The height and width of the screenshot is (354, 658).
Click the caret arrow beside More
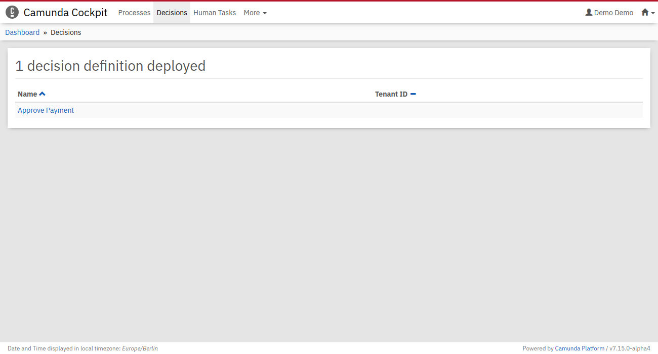click(265, 13)
